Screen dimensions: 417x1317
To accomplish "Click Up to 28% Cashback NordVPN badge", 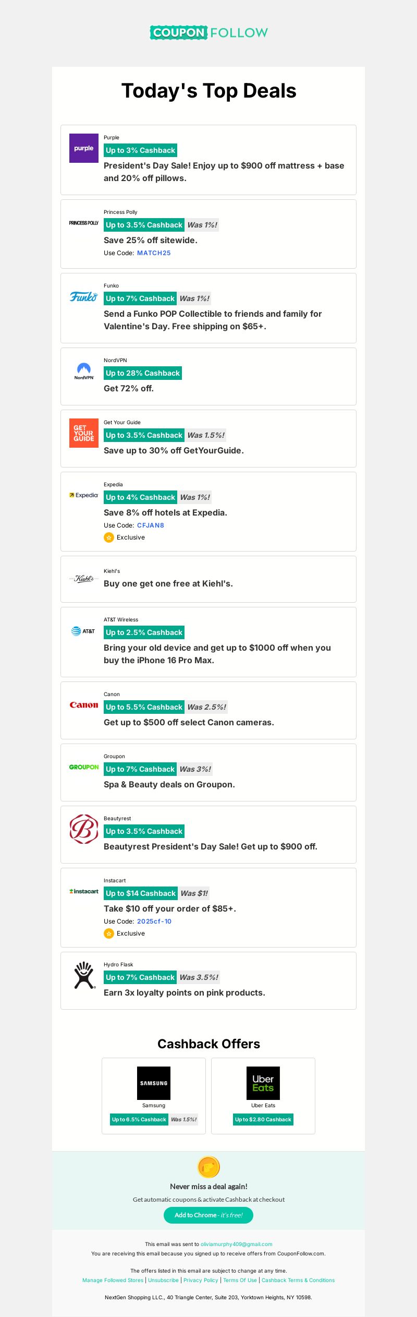I will [x=143, y=373].
